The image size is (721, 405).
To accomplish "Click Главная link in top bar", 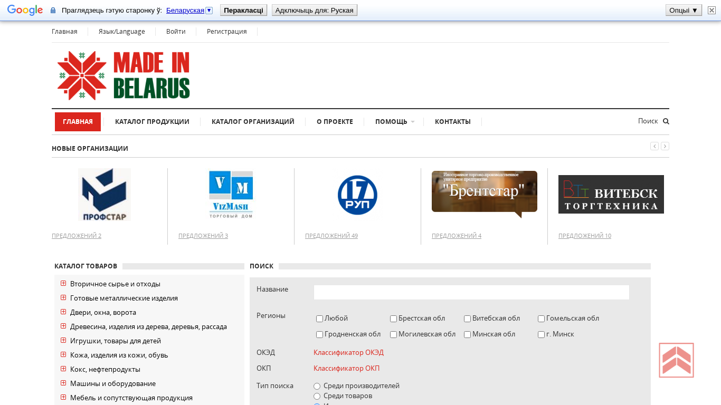I will point(64,32).
